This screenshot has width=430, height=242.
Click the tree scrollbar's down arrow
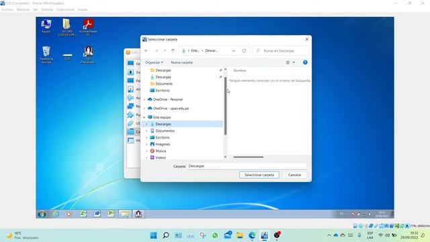pyautogui.click(x=226, y=157)
